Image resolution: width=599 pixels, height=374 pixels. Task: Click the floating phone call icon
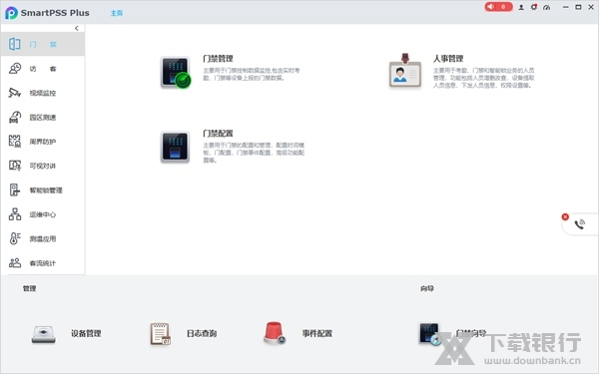pyautogui.click(x=579, y=224)
